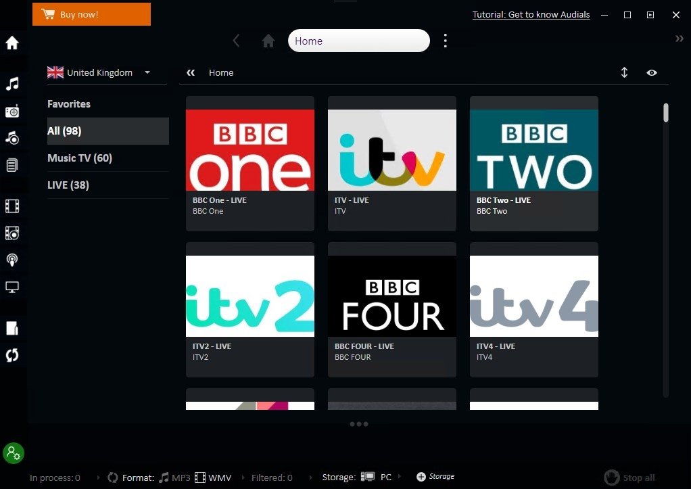The width and height of the screenshot is (691, 489).
Task: Toggle the eye view options icon
Action: pyautogui.click(x=652, y=73)
